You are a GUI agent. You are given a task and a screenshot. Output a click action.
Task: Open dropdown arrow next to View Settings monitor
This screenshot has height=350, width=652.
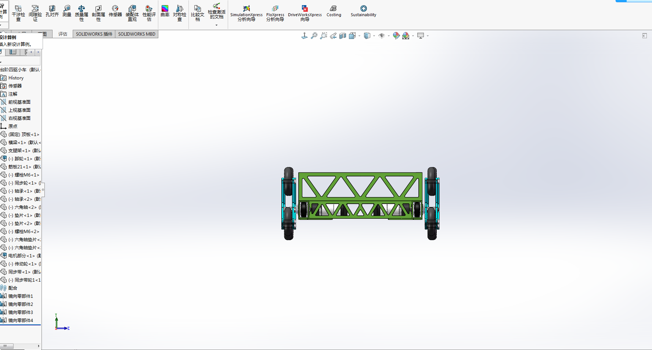pyautogui.click(x=428, y=36)
